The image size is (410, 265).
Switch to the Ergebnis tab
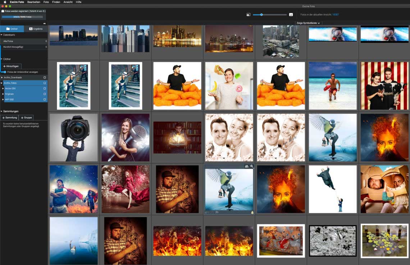pos(36,29)
